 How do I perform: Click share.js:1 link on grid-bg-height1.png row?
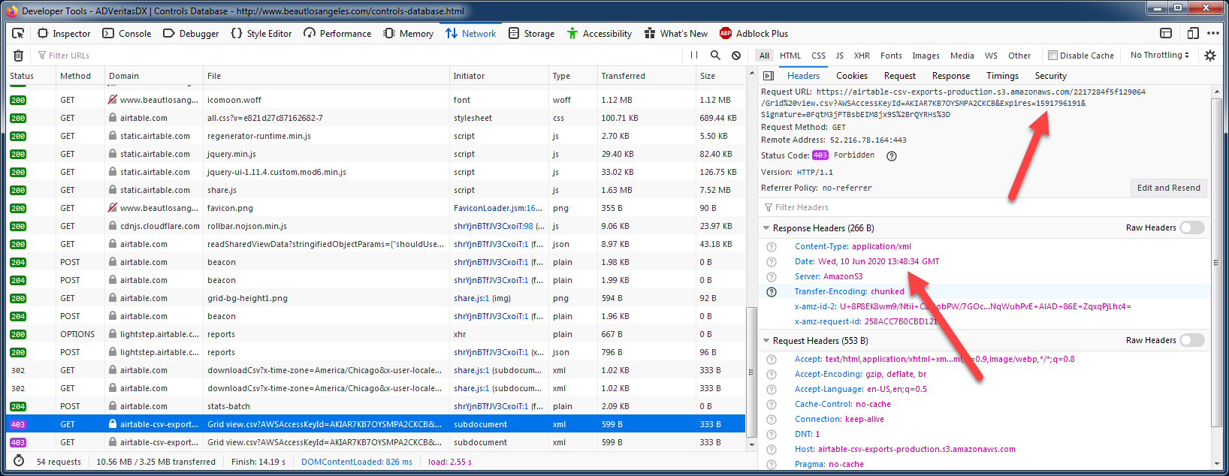[x=471, y=298]
